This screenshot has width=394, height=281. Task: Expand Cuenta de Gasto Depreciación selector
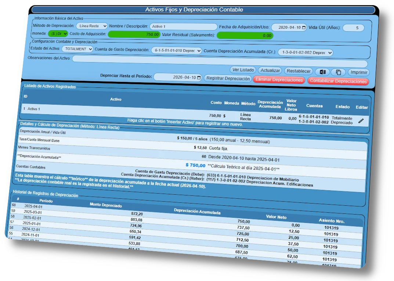[176, 50]
